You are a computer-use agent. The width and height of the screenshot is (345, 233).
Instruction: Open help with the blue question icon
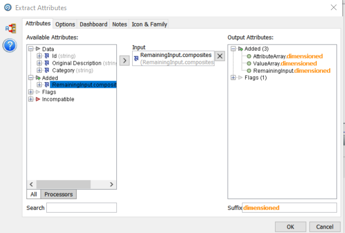10,46
